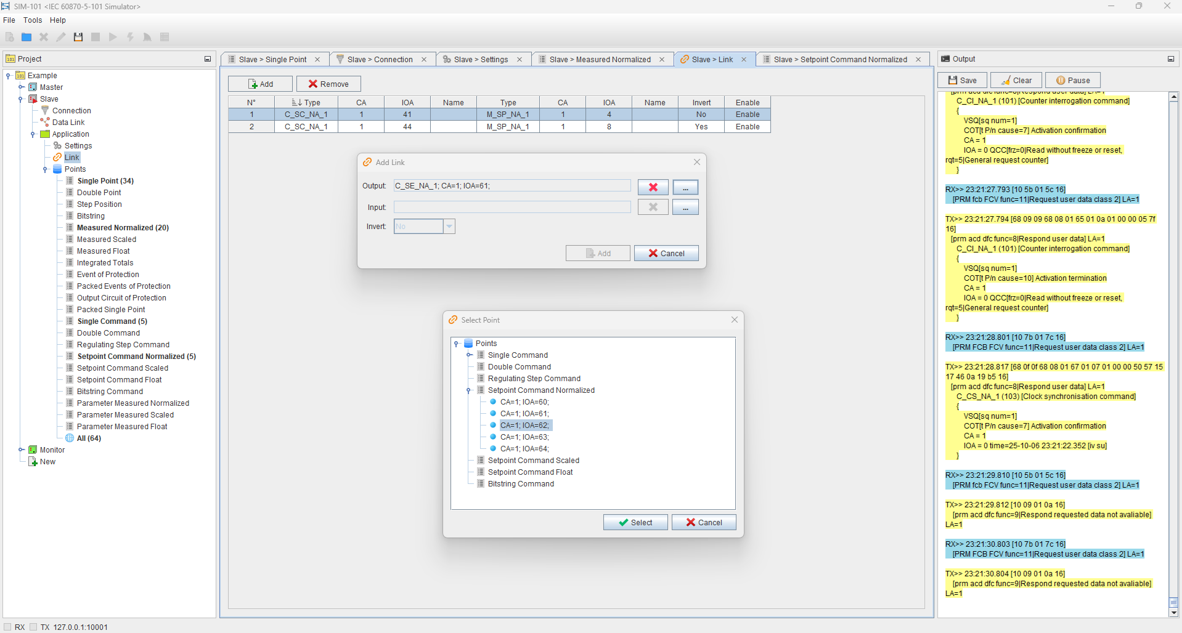
Task: Clear the Output field with red X
Action: point(653,187)
